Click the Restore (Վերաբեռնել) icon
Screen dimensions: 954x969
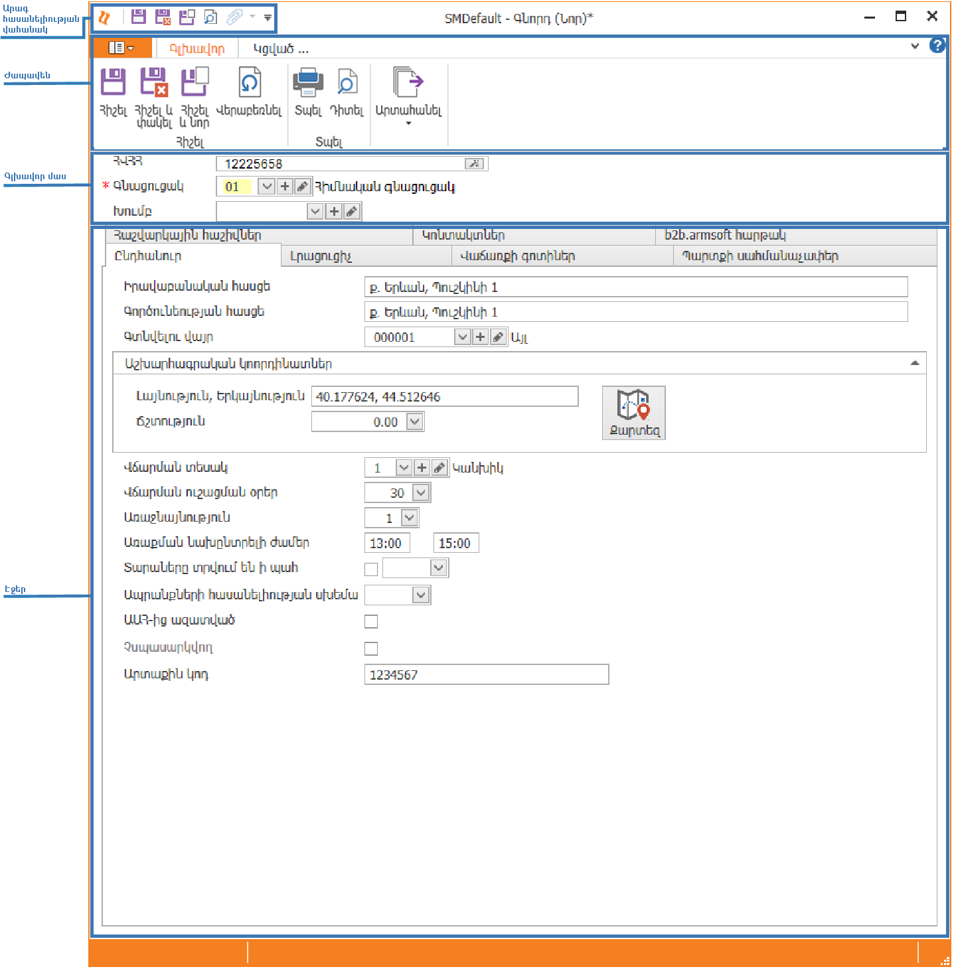point(249,82)
